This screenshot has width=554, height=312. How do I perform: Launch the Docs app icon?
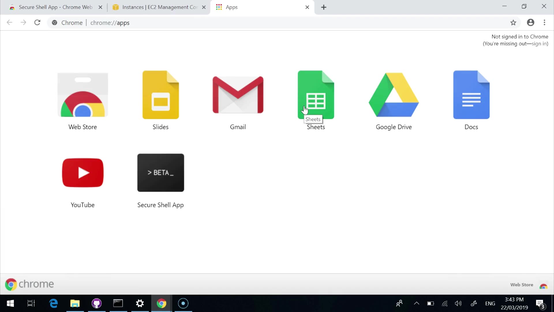click(x=471, y=95)
